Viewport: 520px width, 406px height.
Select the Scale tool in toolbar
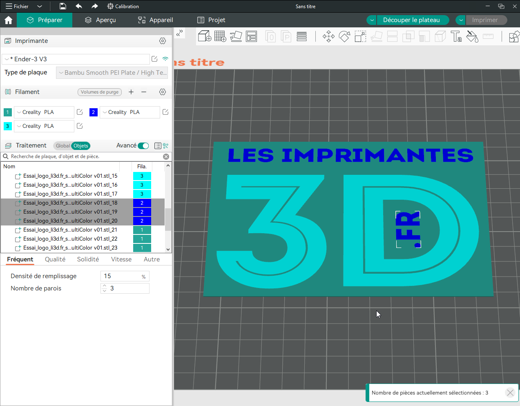(360, 36)
